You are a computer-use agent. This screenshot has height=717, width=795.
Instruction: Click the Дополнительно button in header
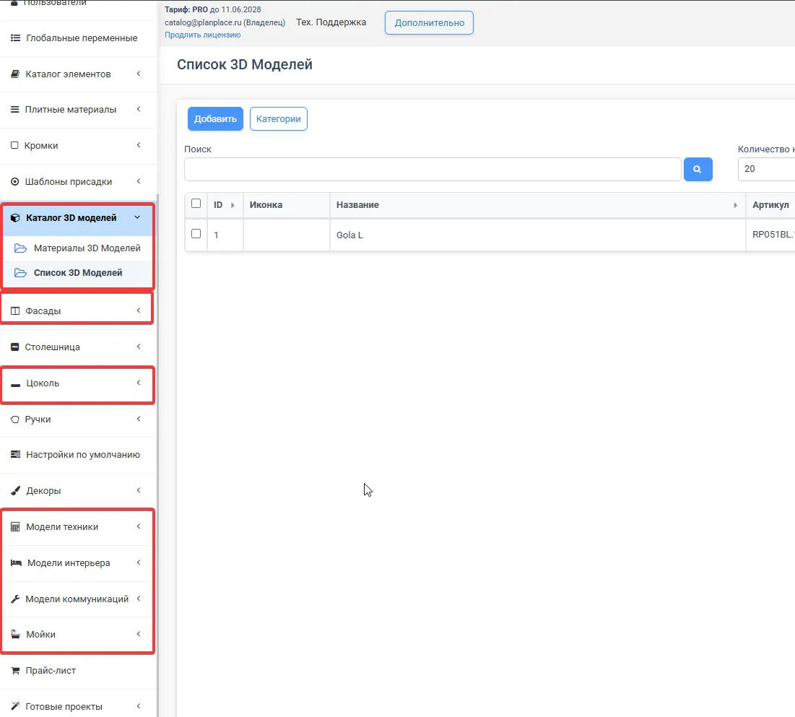pyautogui.click(x=429, y=23)
